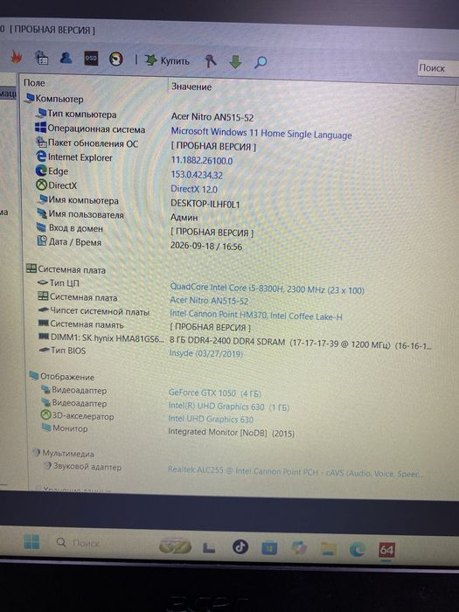Open the Windows Start button
The width and height of the screenshot is (459, 612).
point(31,542)
